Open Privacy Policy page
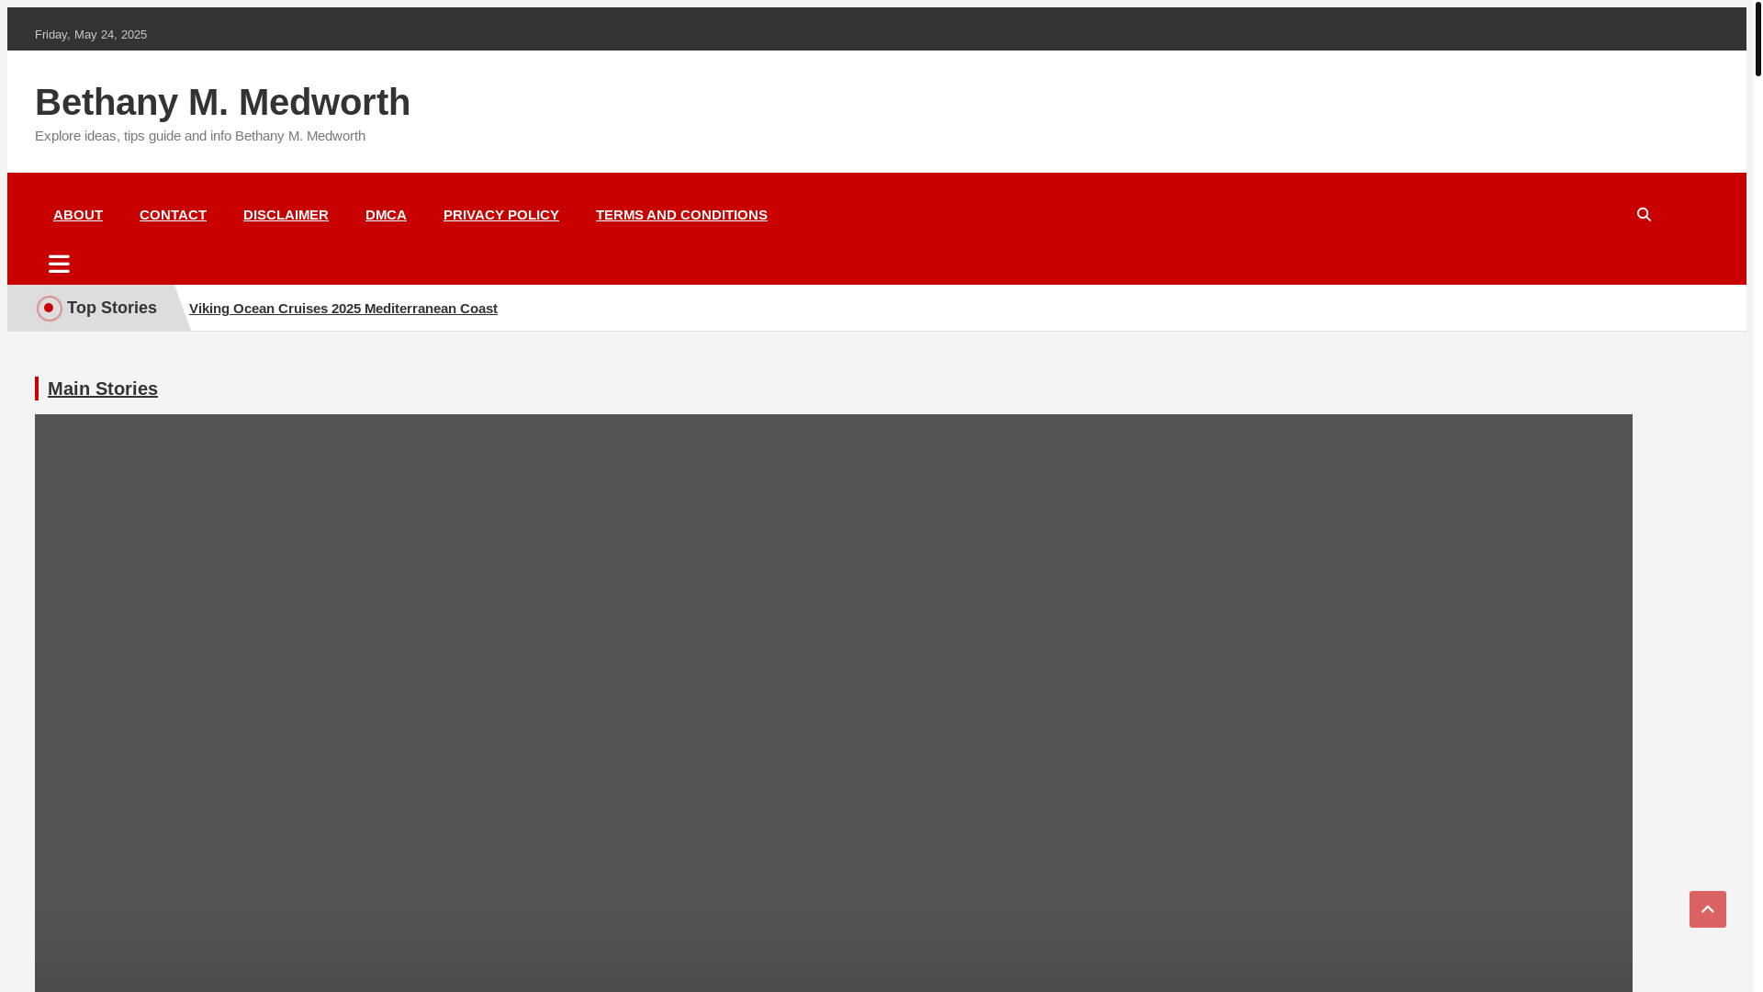Screen dimensions: 1763x992 (501, 215)
